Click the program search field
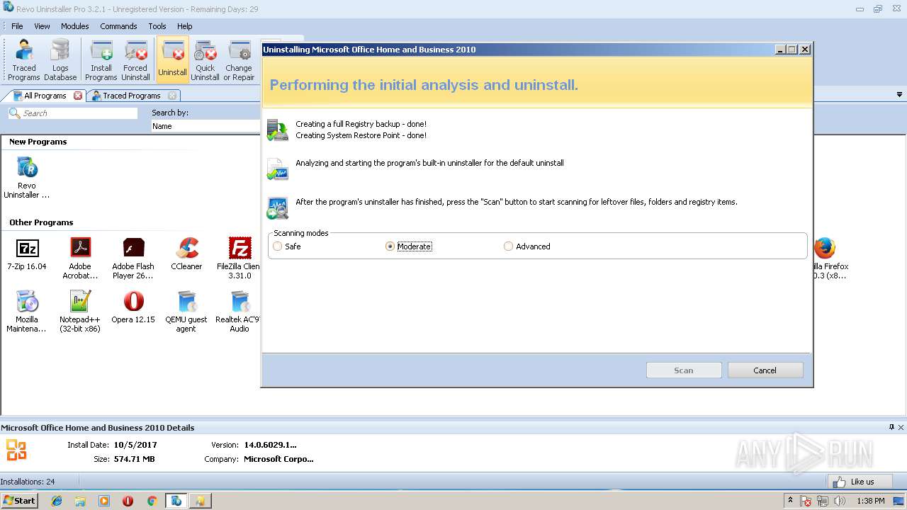907x510 pixels. pos(73,113)
